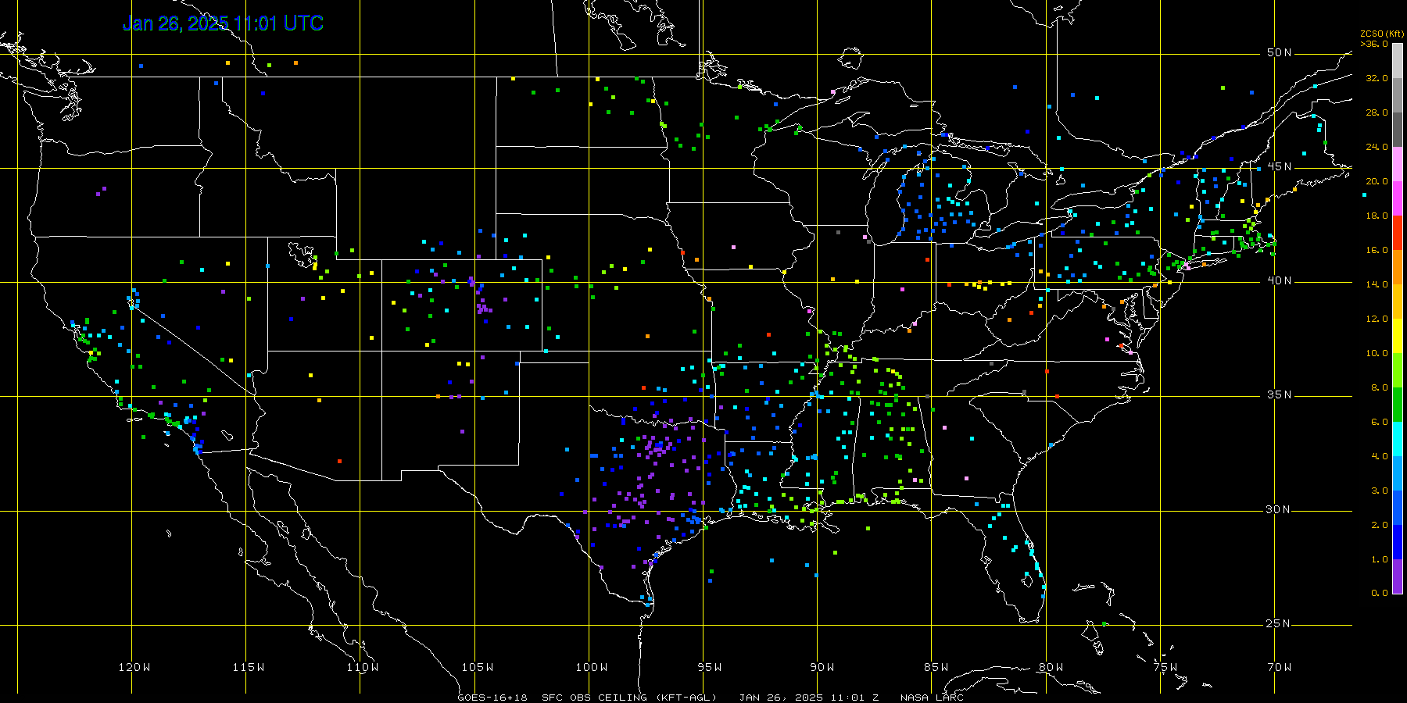Select the lime 8-10 kft legend swatch
The width and height of the screenshot is (1407, 703).
point(1398,370)
